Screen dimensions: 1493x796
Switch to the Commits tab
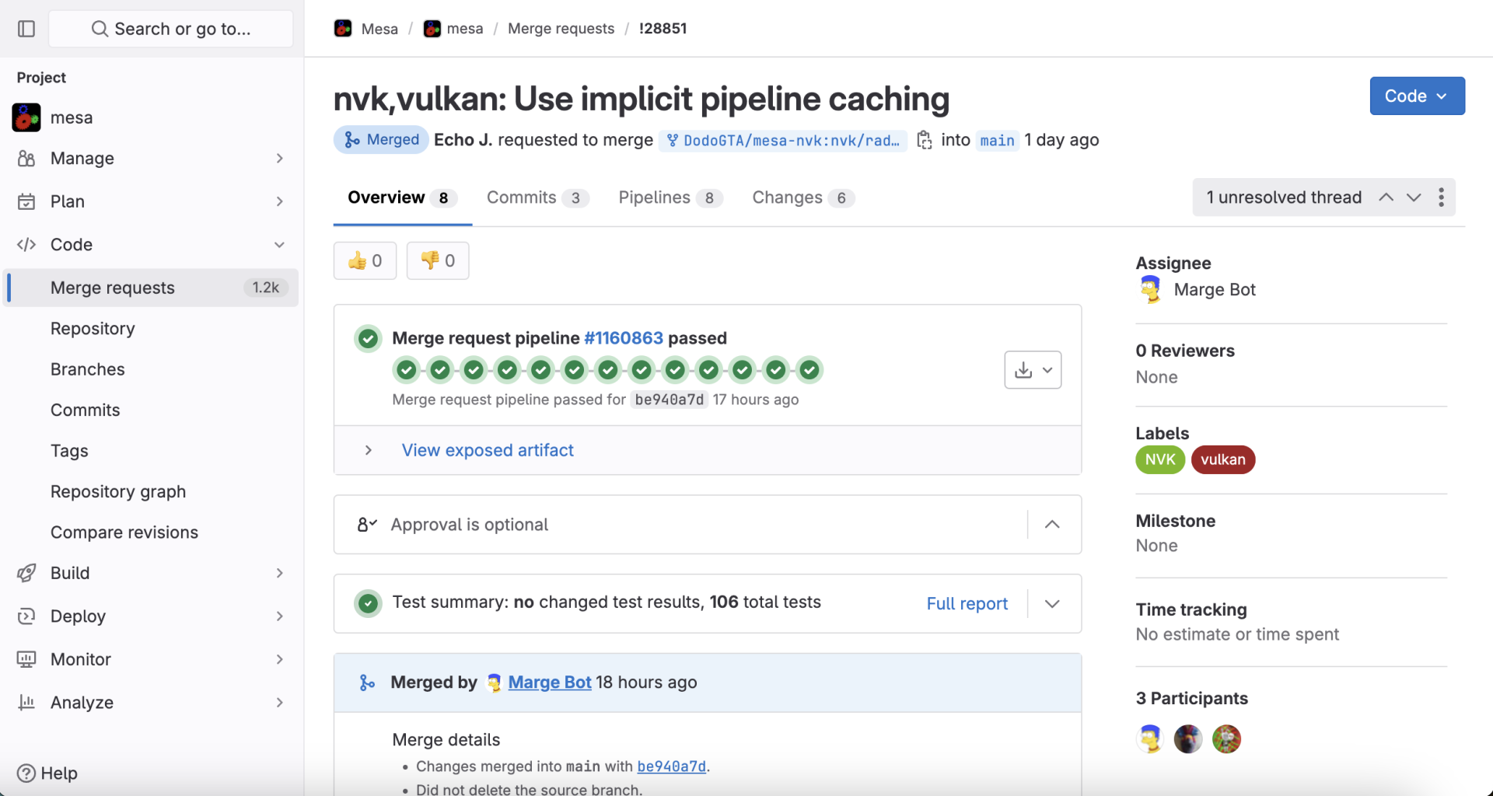coord(537,197)
